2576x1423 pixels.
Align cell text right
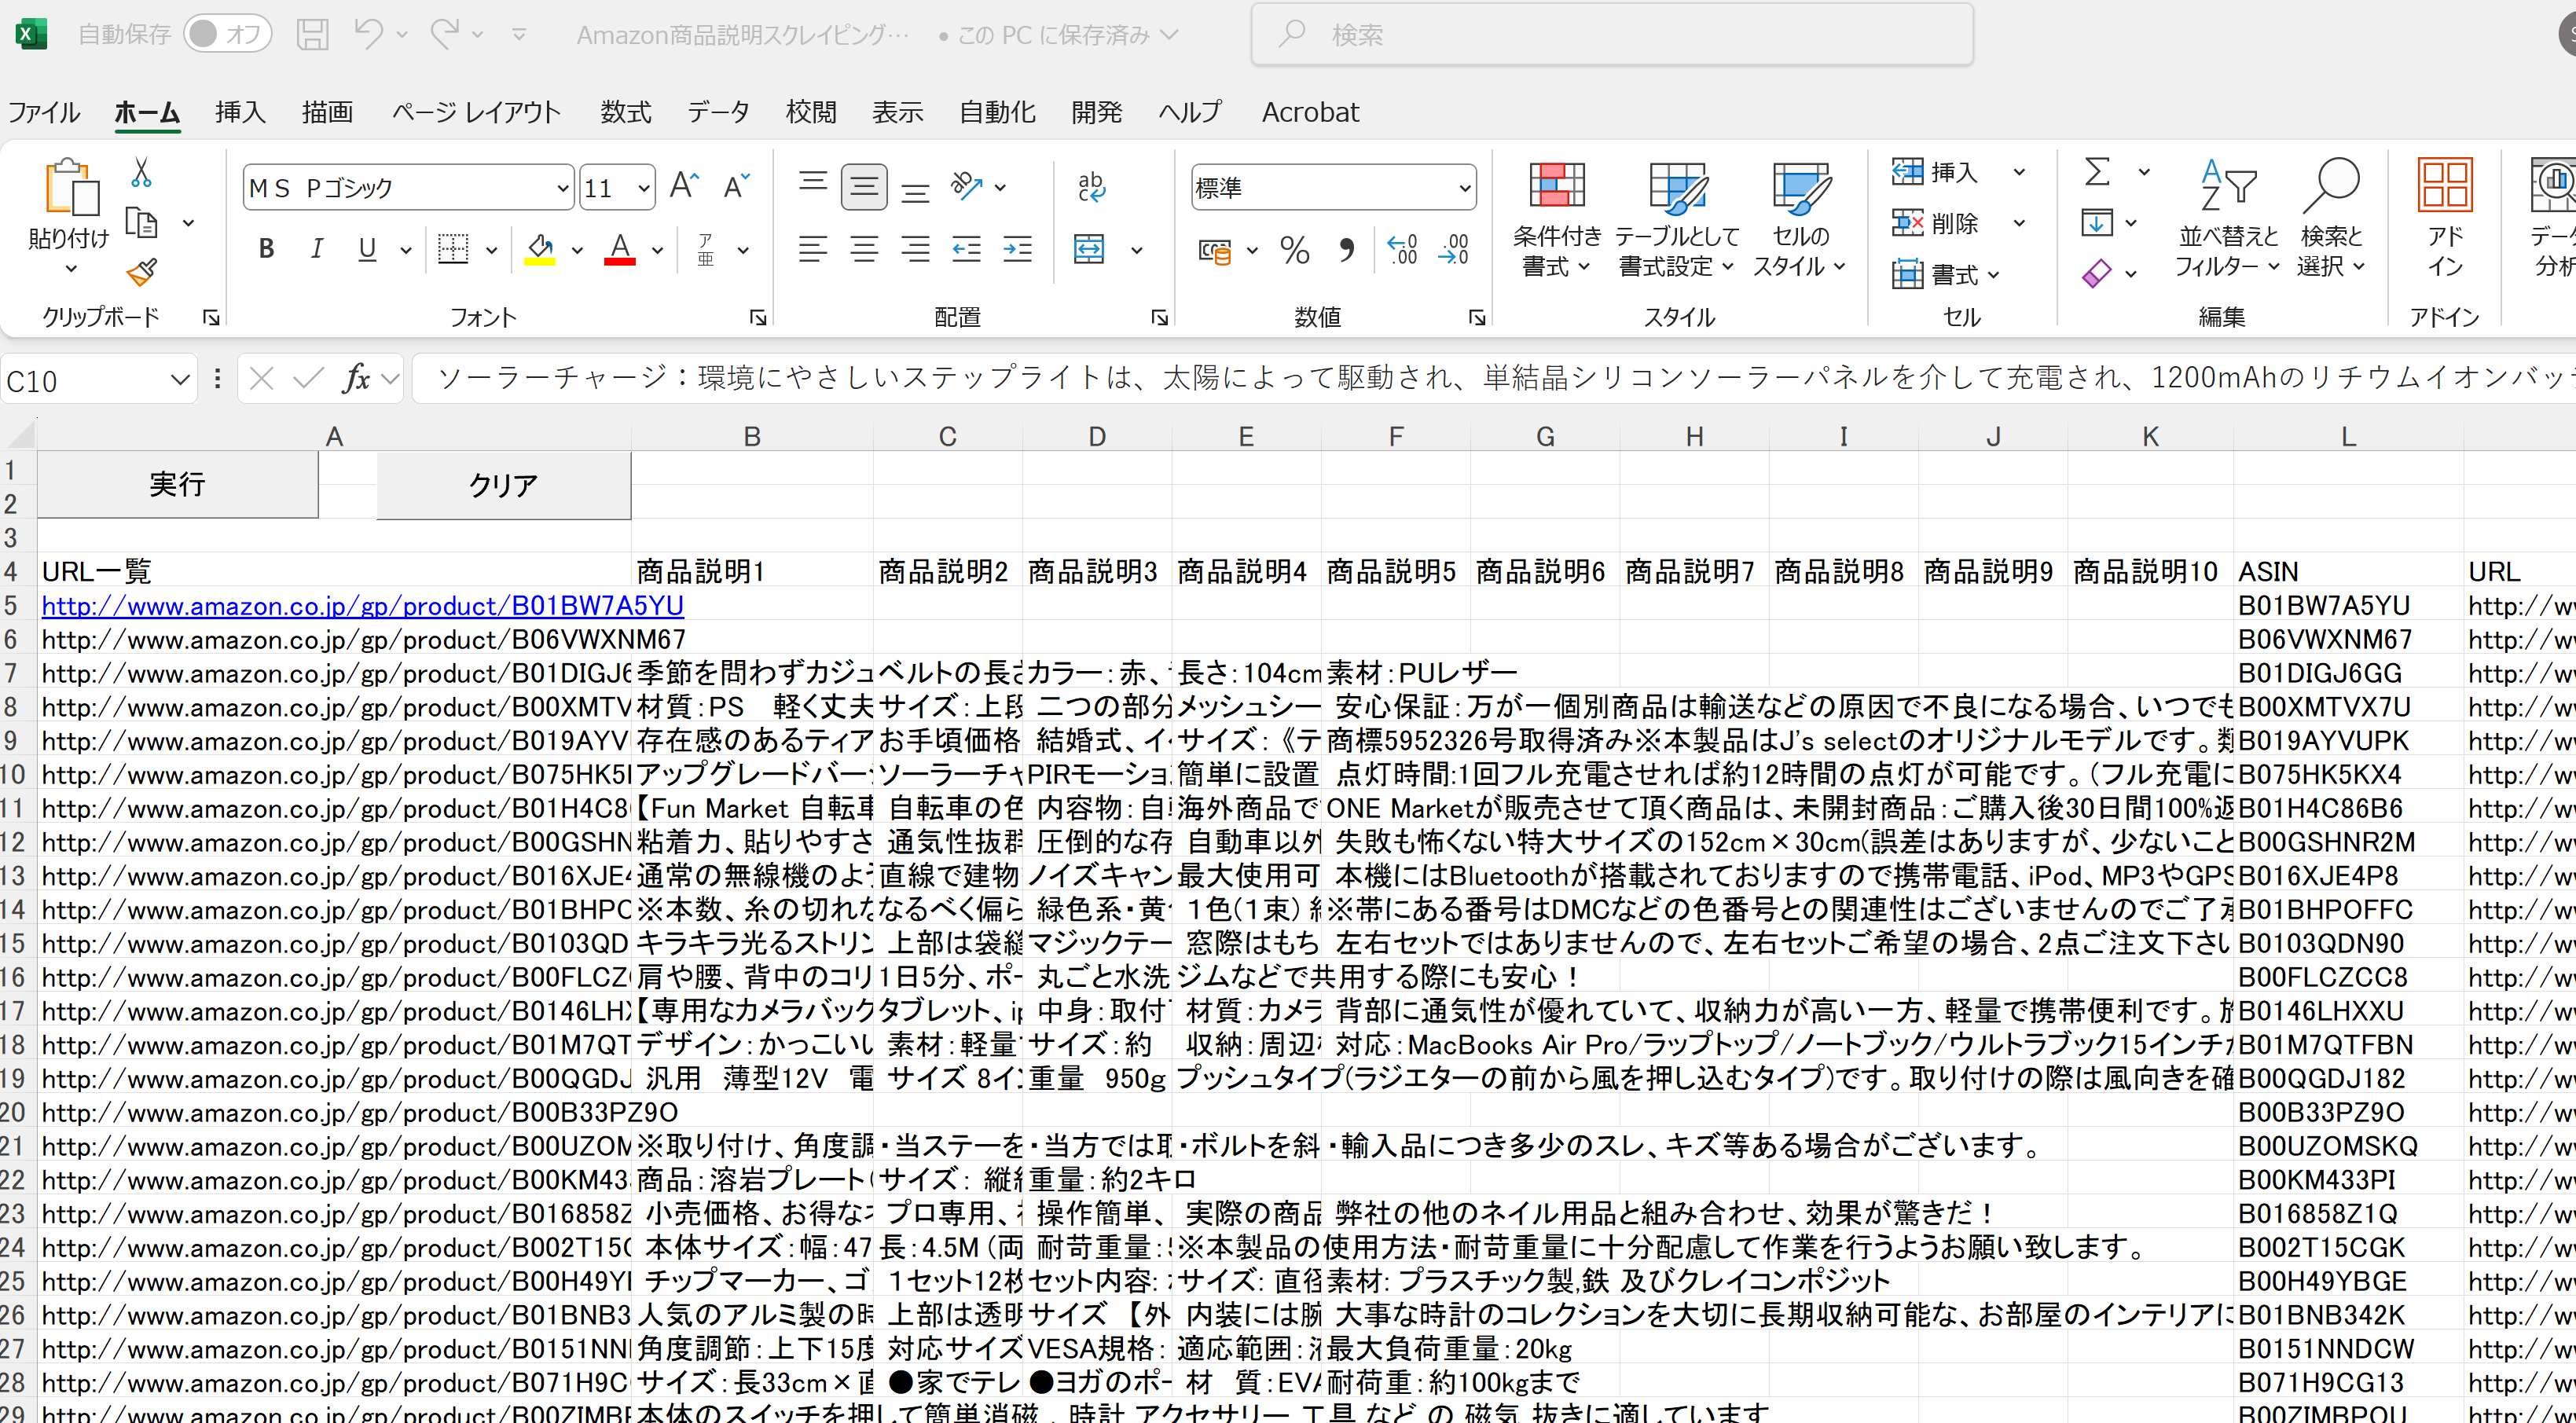(915, 249)
